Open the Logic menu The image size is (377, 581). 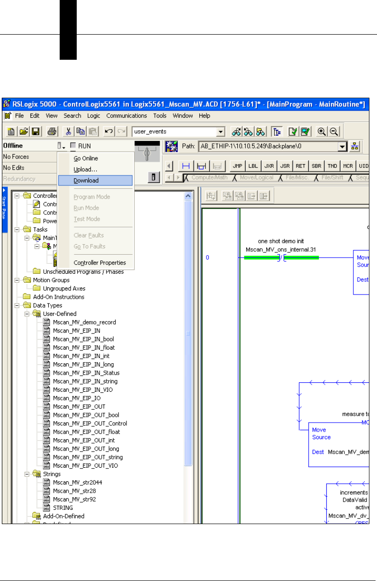pos(94,116)
